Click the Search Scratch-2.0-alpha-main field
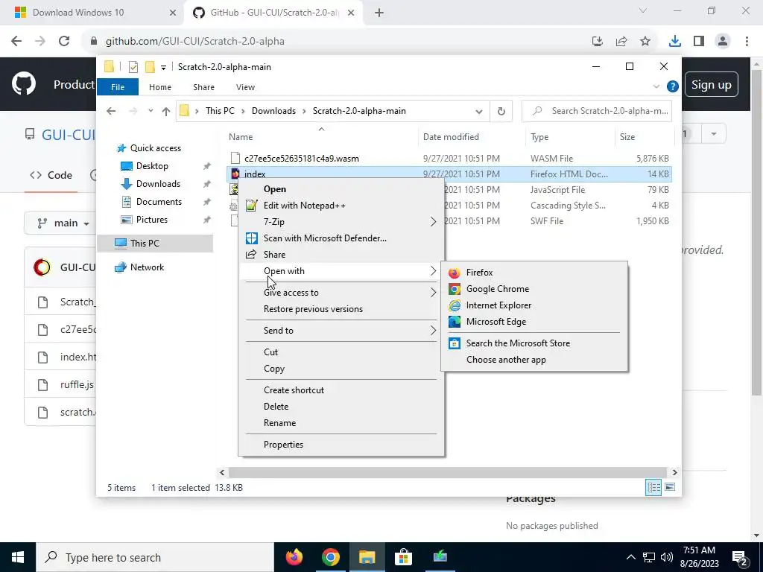Screen dimensions: 763x572 click(597, 111)
